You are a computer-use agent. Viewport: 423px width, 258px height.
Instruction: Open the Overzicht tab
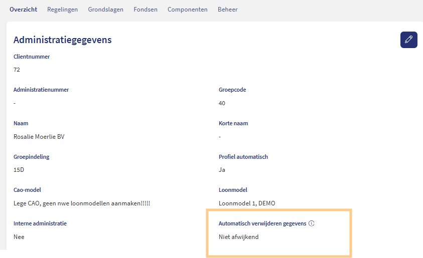23,10
